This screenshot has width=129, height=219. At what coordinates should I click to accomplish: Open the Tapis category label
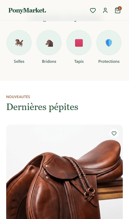tap(79, 61)
